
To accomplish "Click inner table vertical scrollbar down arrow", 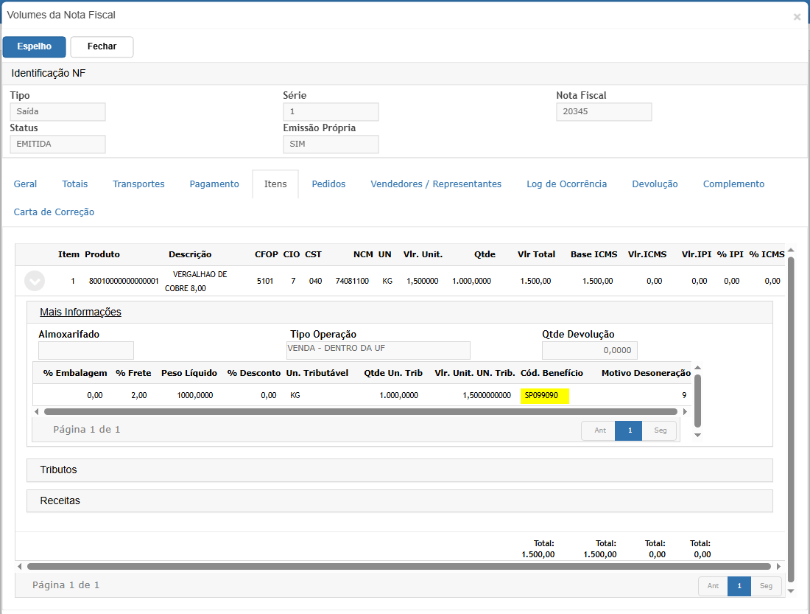I will [x=697, y=435].
